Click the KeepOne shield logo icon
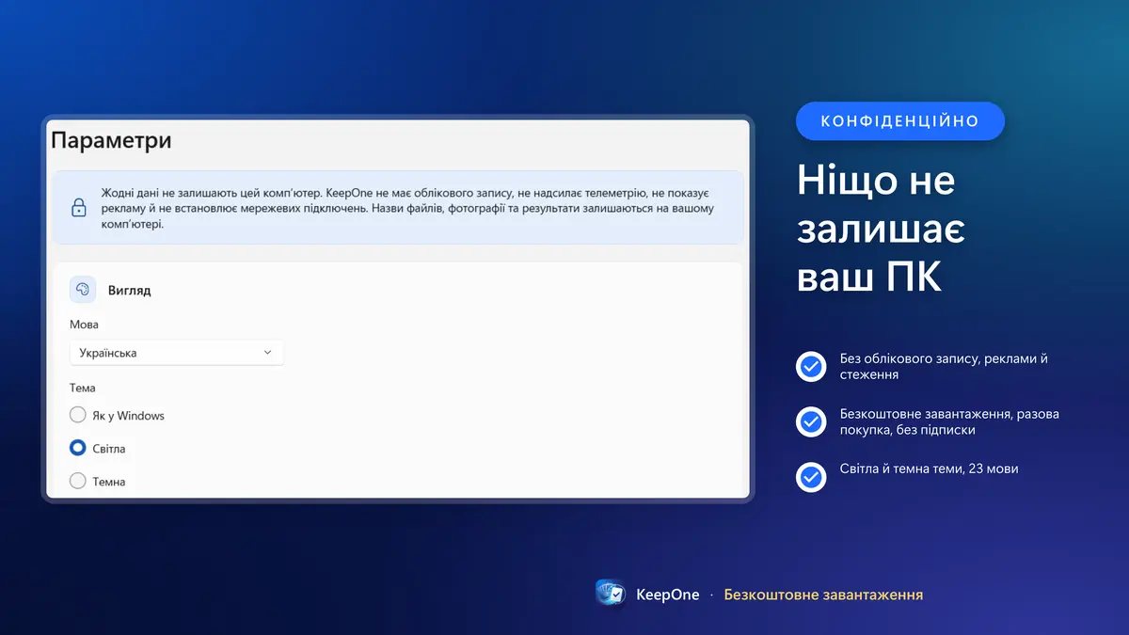The image size is (1129, 635). (612, 595)
